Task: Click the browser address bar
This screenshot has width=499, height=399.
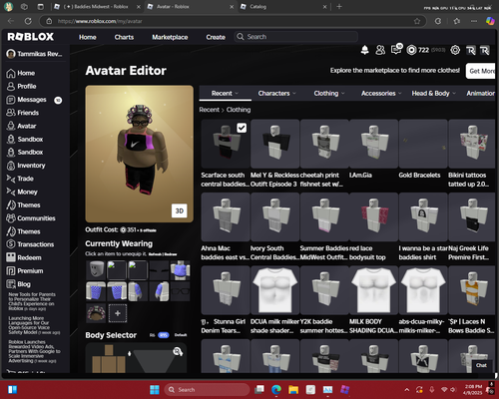Action: click(x=233, y=21)
